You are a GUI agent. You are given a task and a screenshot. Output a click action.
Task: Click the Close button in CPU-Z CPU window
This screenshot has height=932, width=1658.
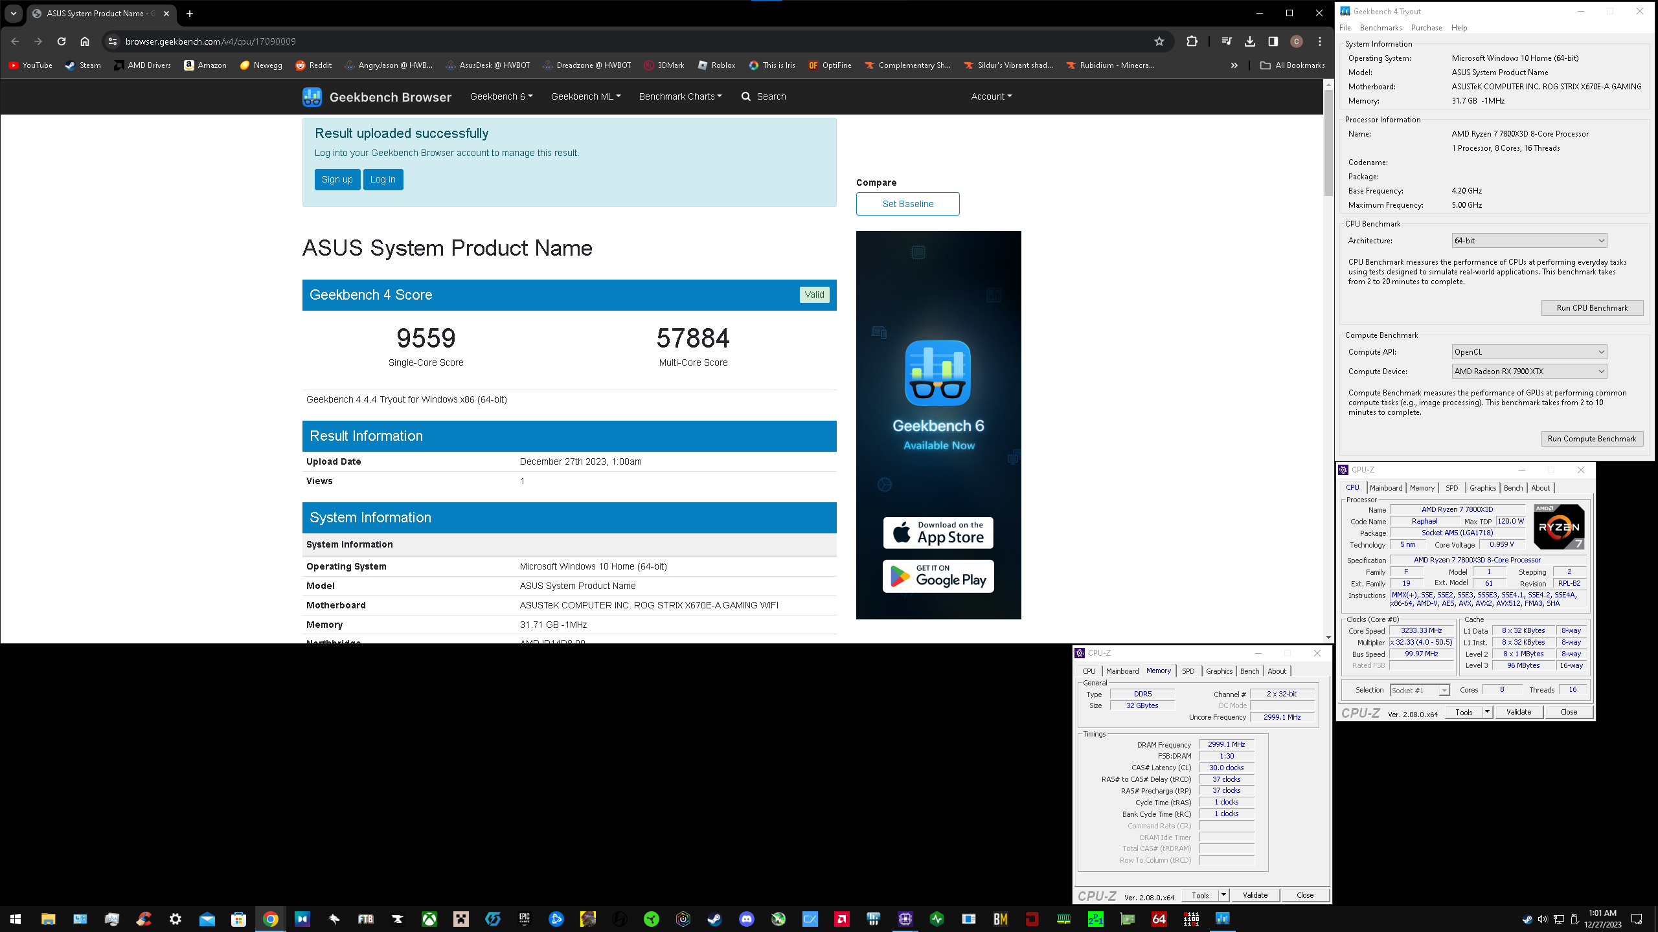[1569, 712]
